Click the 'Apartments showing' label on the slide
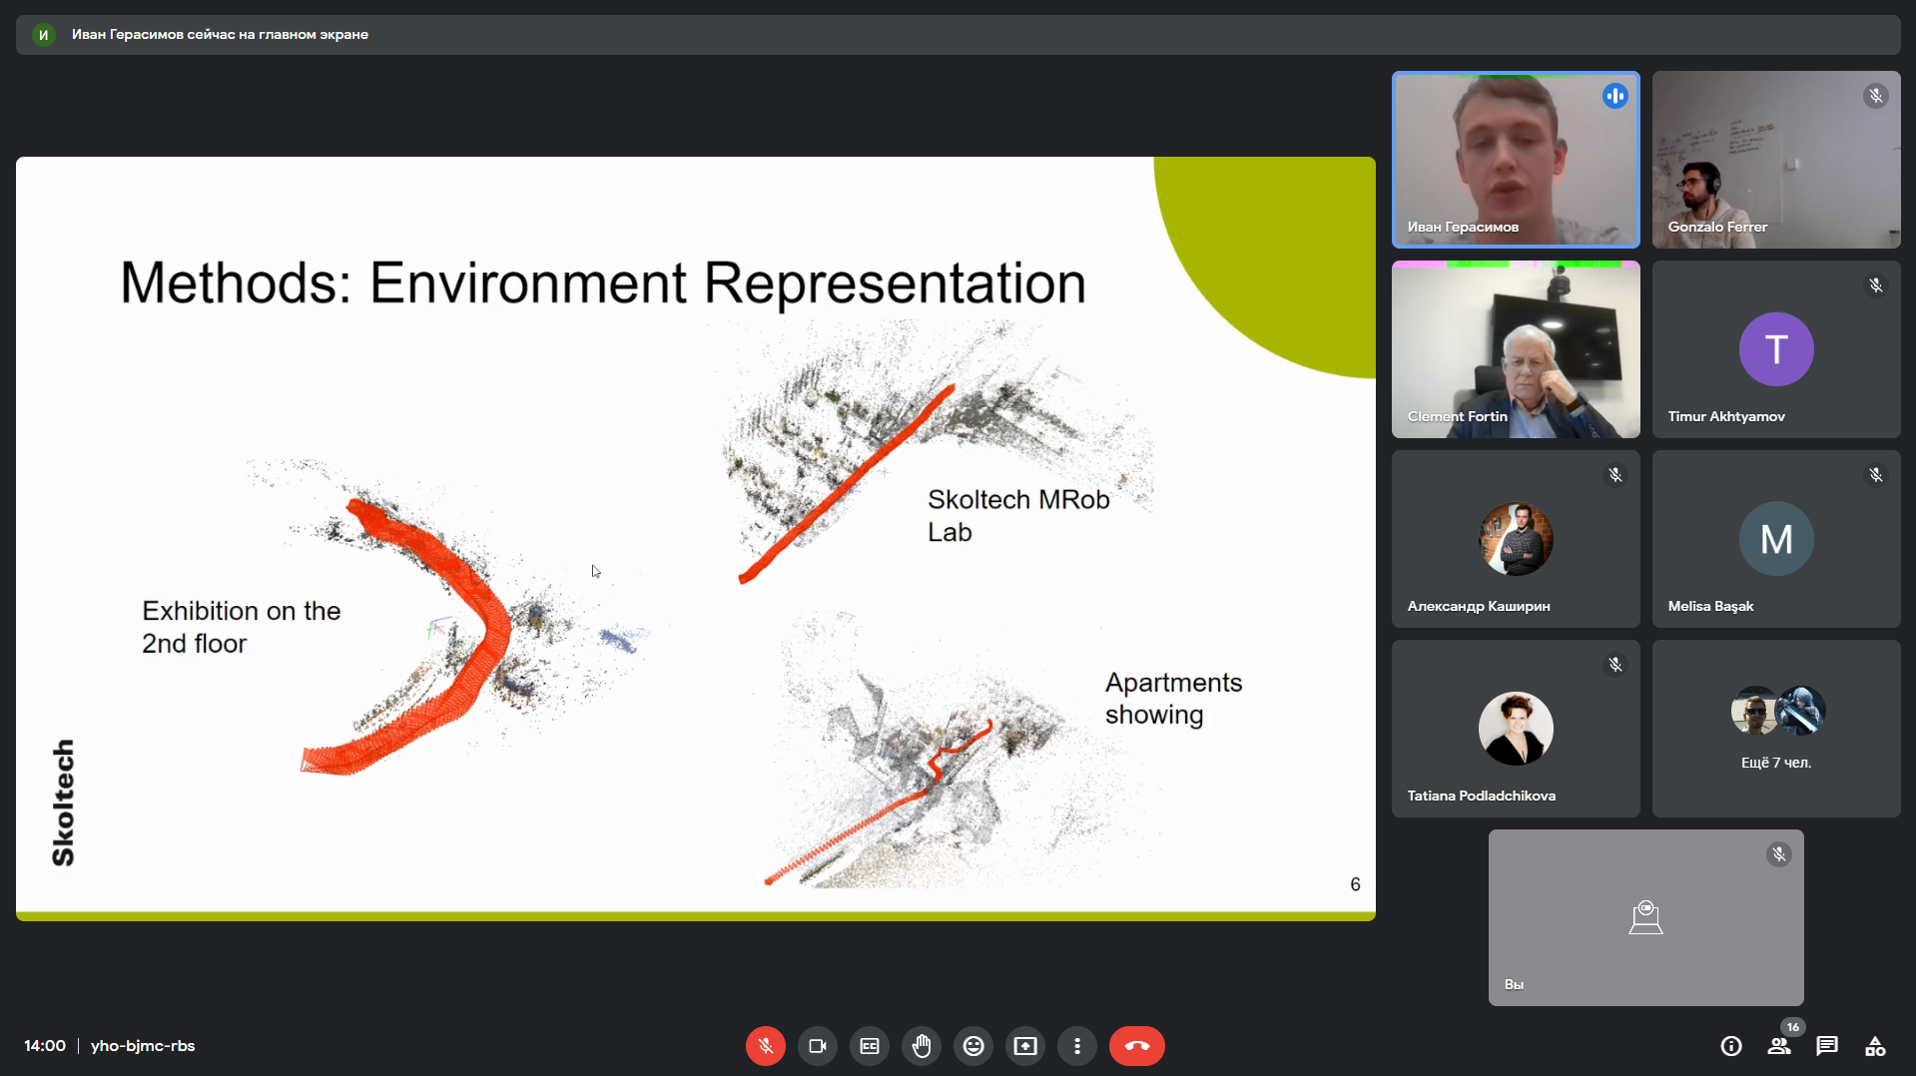The height and width of the screenshot is (1076, 1916). click(1173, 699)
